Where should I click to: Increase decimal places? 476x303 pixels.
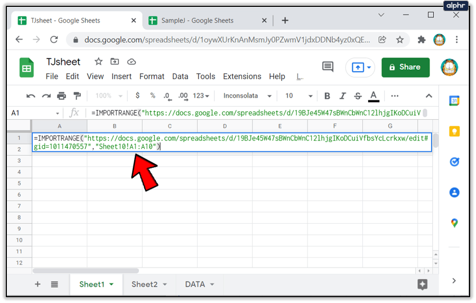coord(183,97)
